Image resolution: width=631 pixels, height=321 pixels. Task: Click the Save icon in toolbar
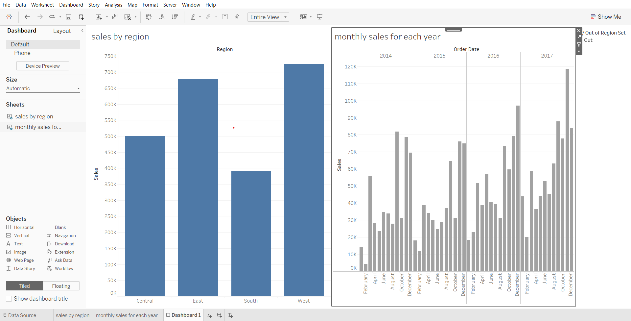pyautogui.click(x=69, y=17)
